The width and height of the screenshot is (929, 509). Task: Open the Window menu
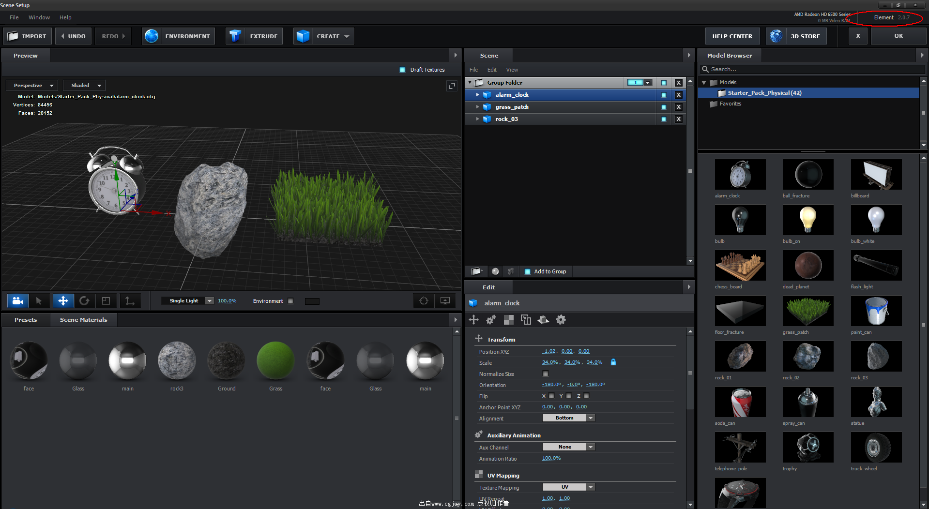39,17
